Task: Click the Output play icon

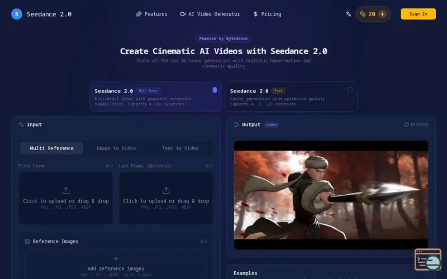Action: coord(236,124)
